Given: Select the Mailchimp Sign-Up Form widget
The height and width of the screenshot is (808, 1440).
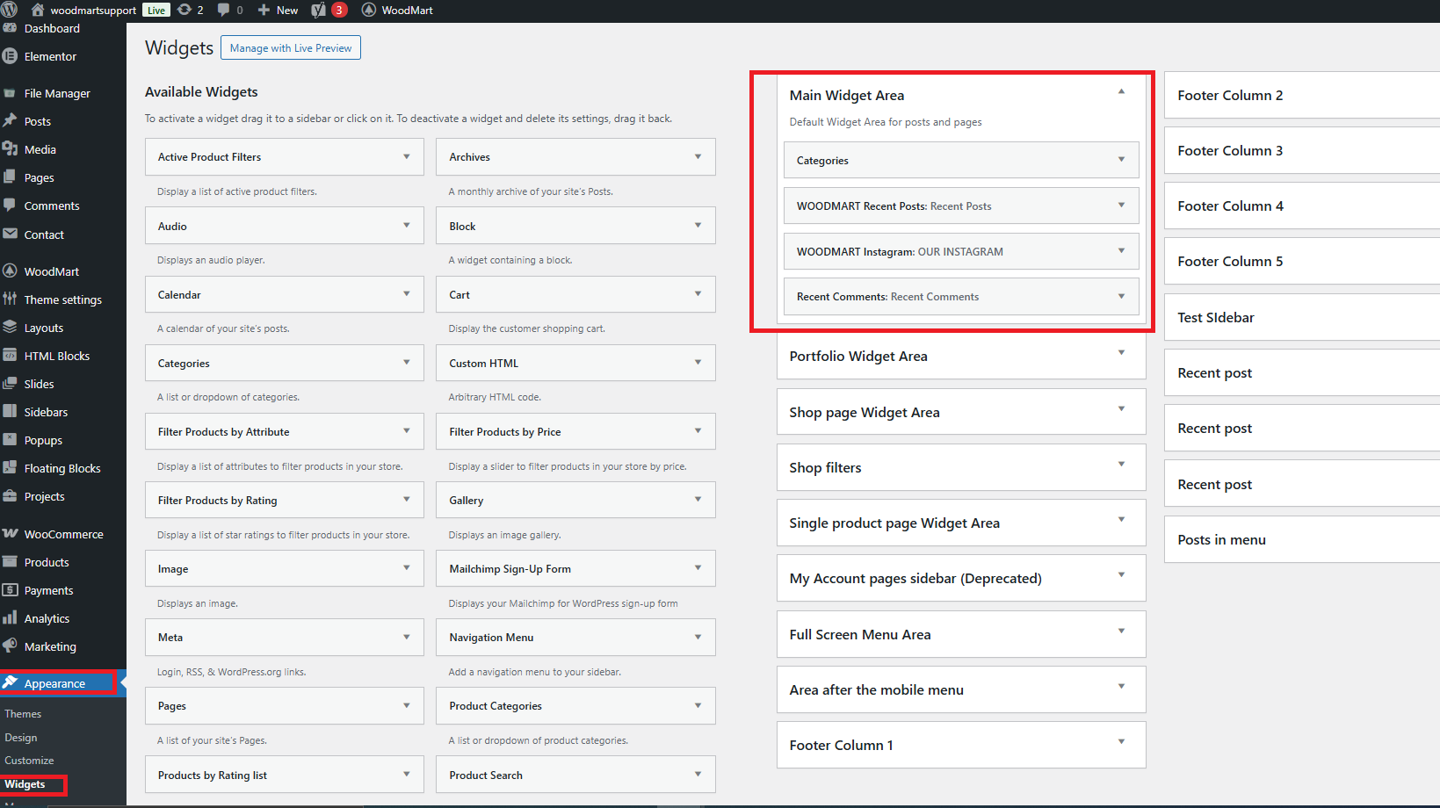Looking at the screenshot, I should click(x=575, y=568).
